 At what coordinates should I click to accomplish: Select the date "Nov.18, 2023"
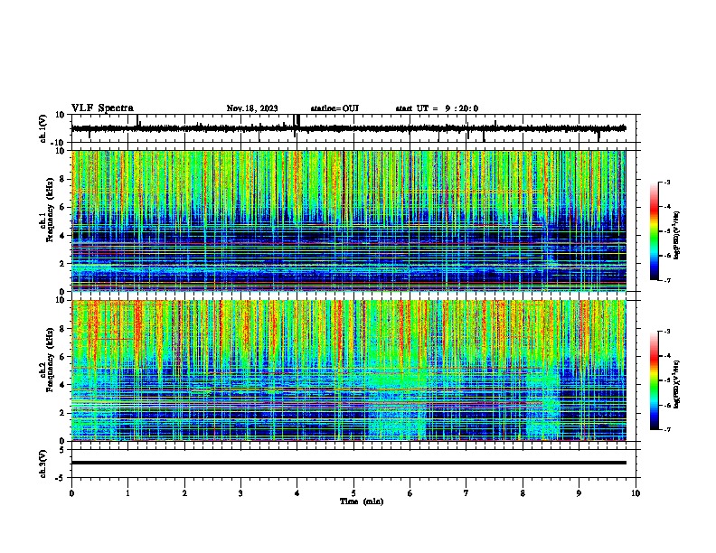[x=252, y=108]
